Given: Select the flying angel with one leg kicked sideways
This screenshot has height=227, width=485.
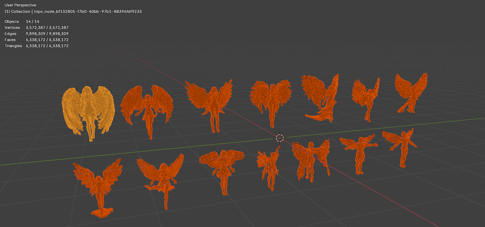Looking at the screenshot, I should point(160,182).
